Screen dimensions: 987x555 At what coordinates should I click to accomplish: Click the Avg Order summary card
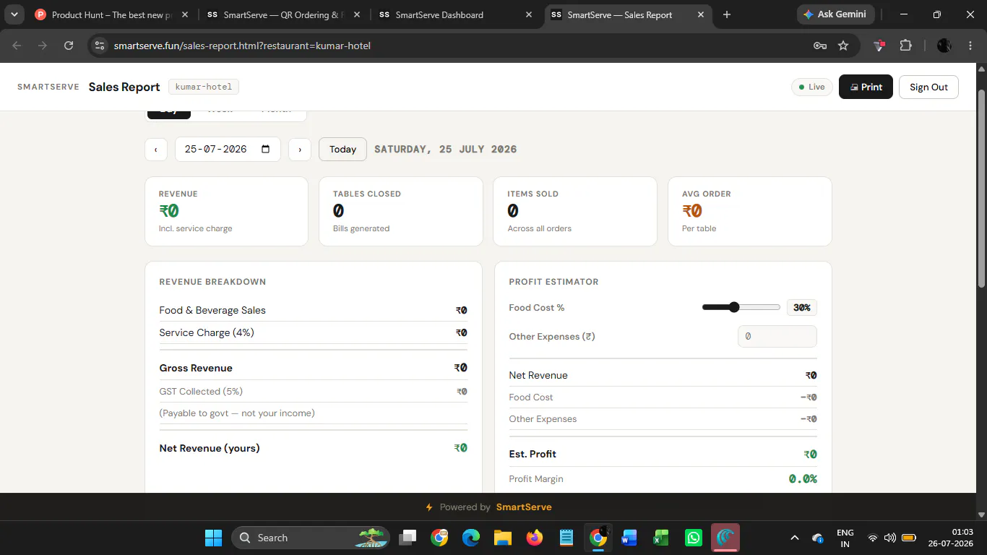[x=750, y=211]
